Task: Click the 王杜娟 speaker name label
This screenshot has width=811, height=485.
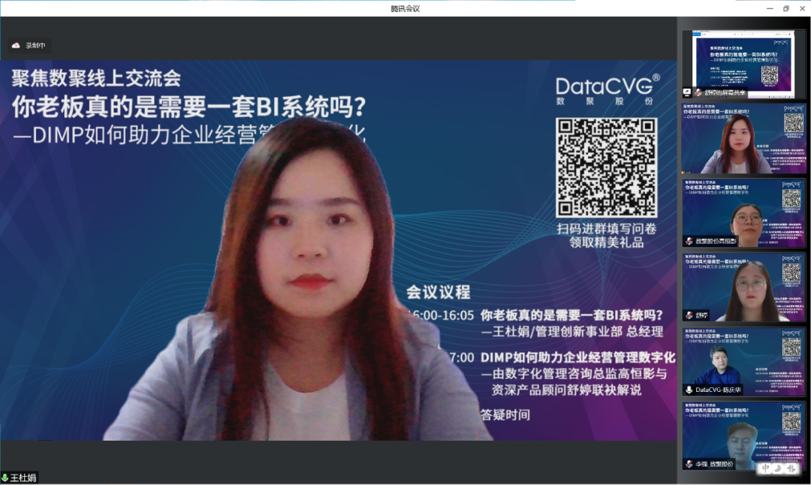Action: [x=23, y=477]
